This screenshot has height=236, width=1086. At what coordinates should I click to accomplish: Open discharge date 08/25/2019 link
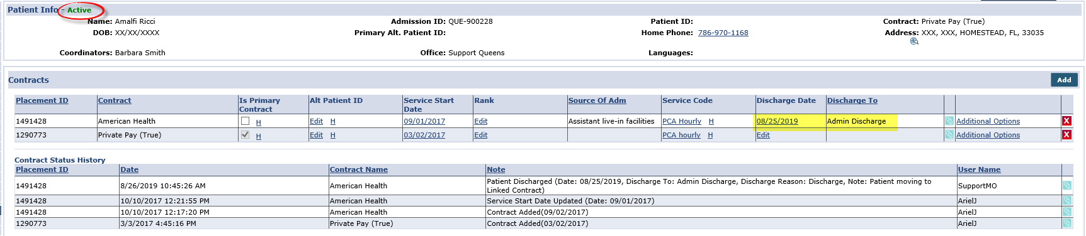tap(777, 121)
